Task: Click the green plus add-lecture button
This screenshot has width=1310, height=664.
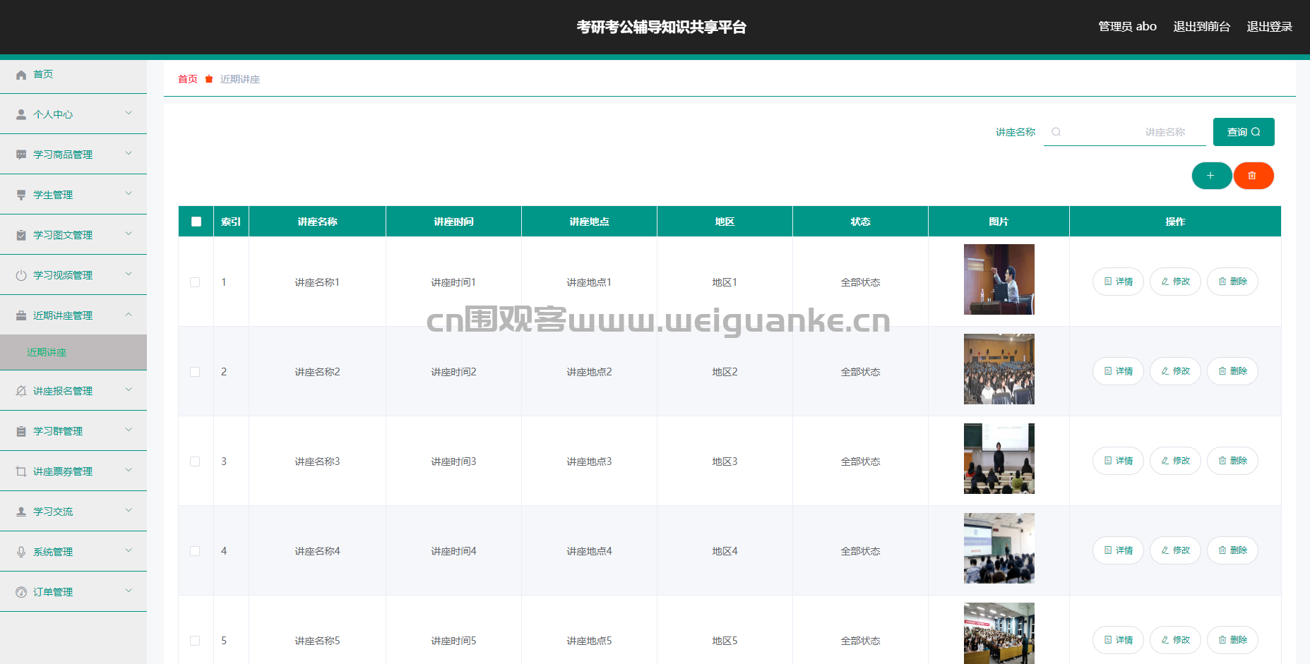Action: click(1211, 176)
